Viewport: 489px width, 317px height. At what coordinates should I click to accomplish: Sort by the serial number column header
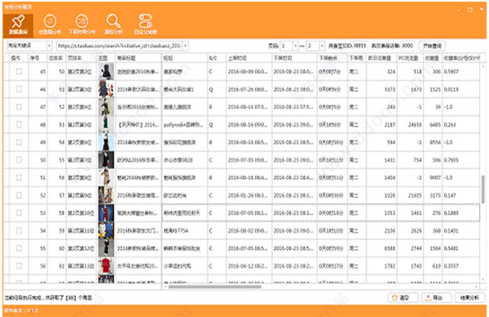click(37, 58)
